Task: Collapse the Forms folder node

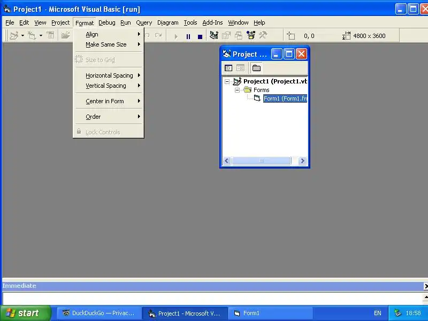Action: click(x=237, y=90)
